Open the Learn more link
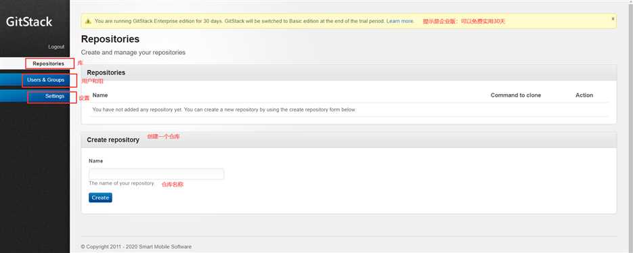 coord(399,21)
